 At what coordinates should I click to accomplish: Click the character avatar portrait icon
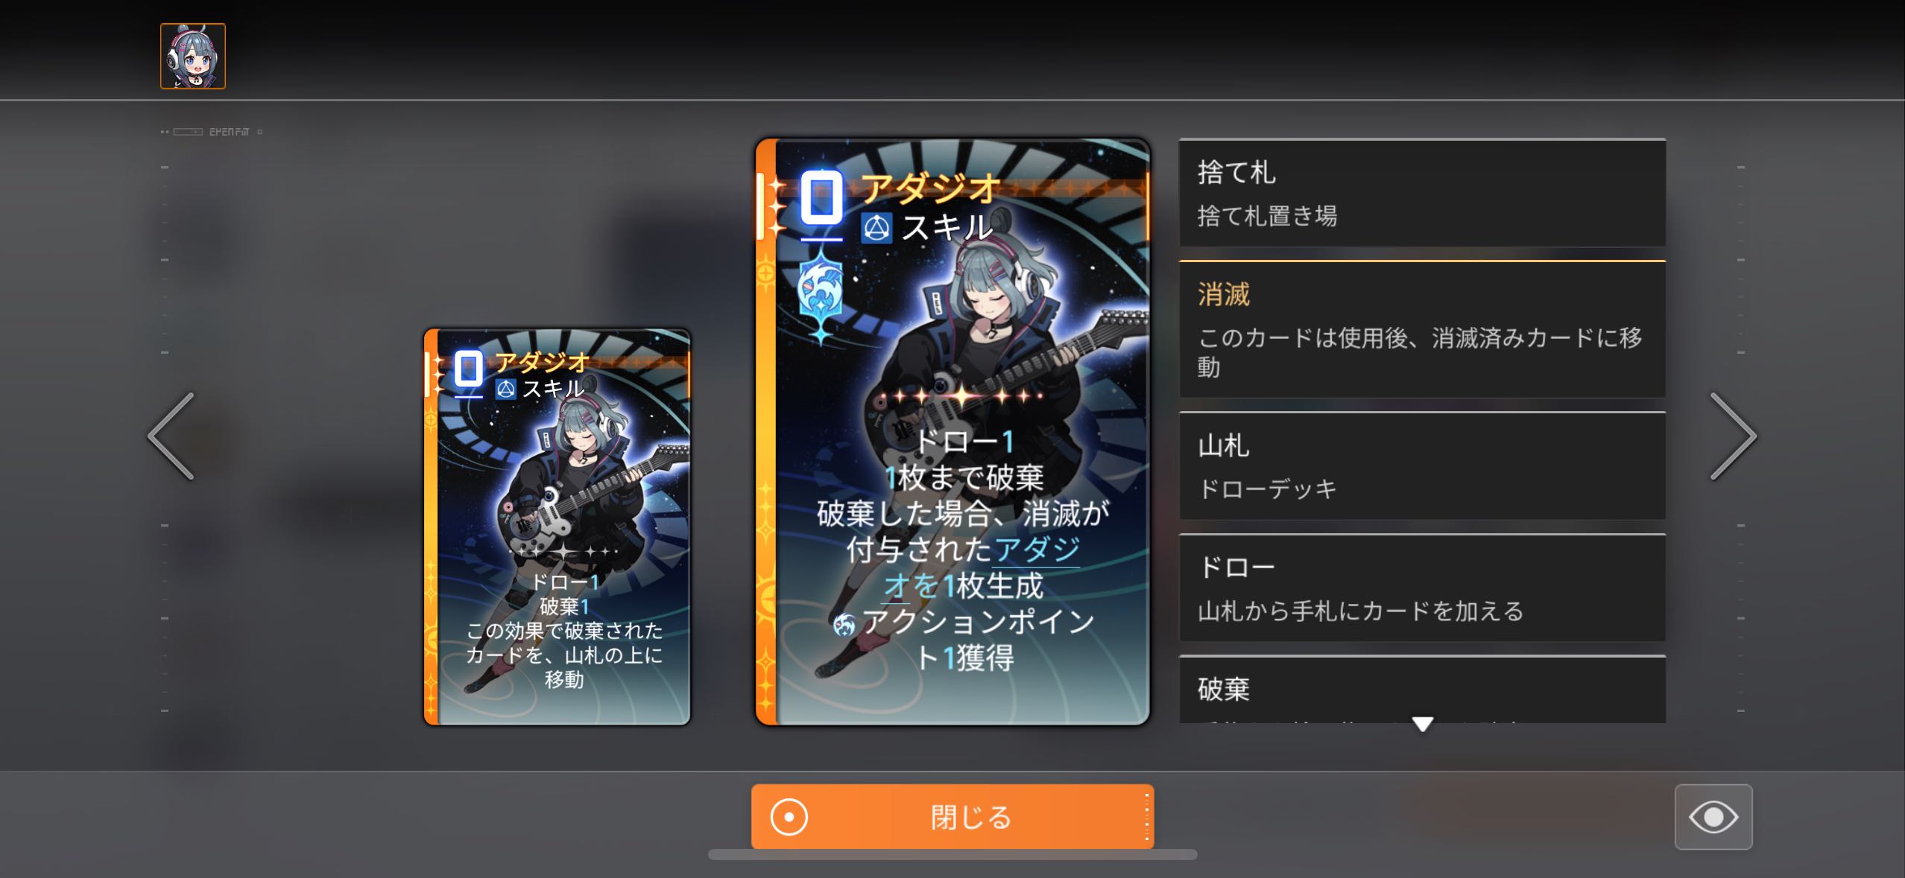(x=193, y=57)
